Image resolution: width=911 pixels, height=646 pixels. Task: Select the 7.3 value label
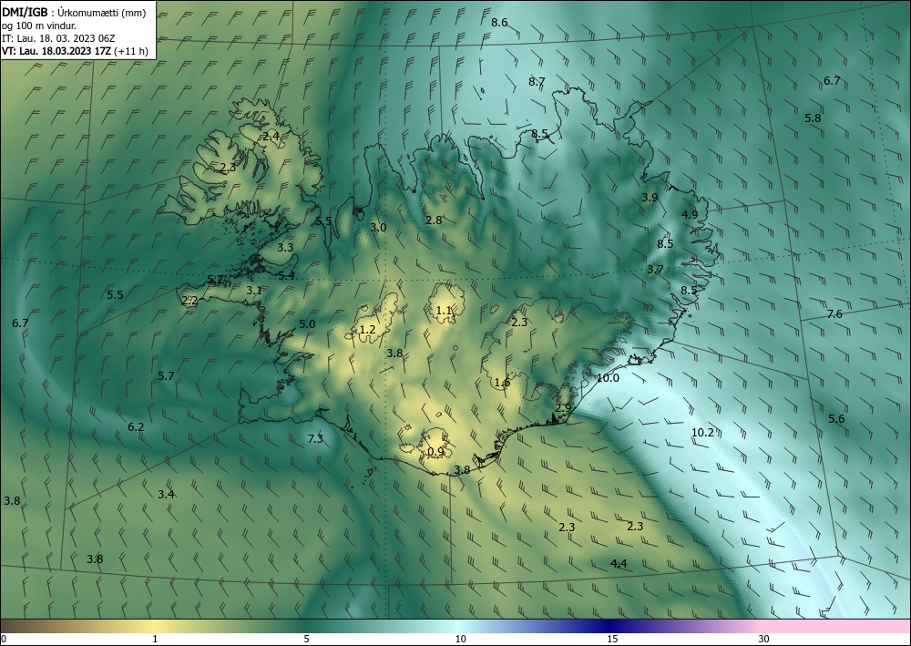click(x=315, y=438)
